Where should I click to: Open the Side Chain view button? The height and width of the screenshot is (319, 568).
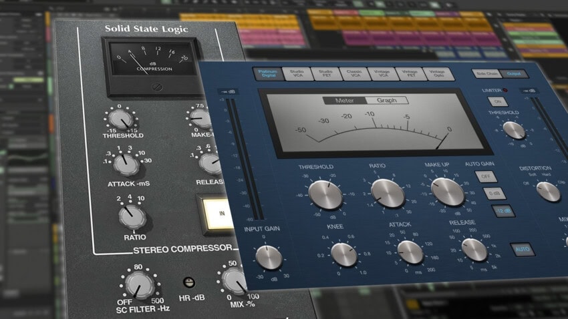[486, 74]
